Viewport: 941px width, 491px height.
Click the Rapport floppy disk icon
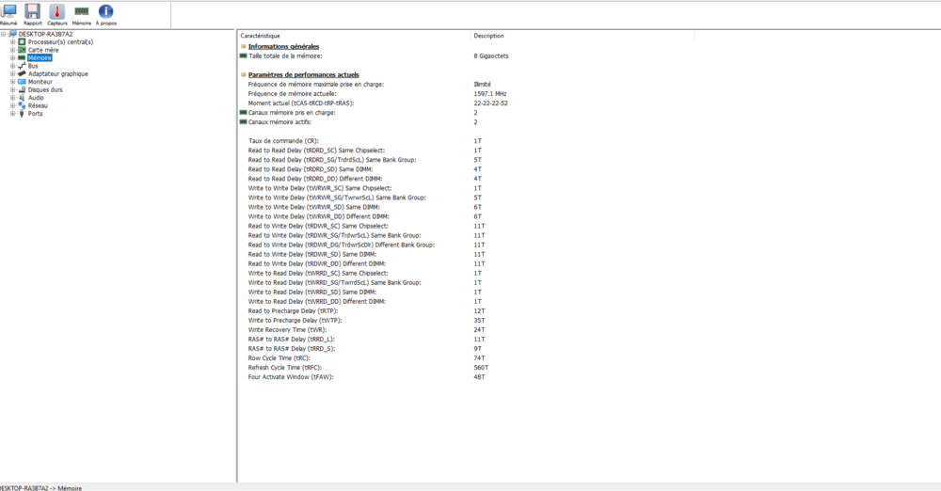[32, 12]
